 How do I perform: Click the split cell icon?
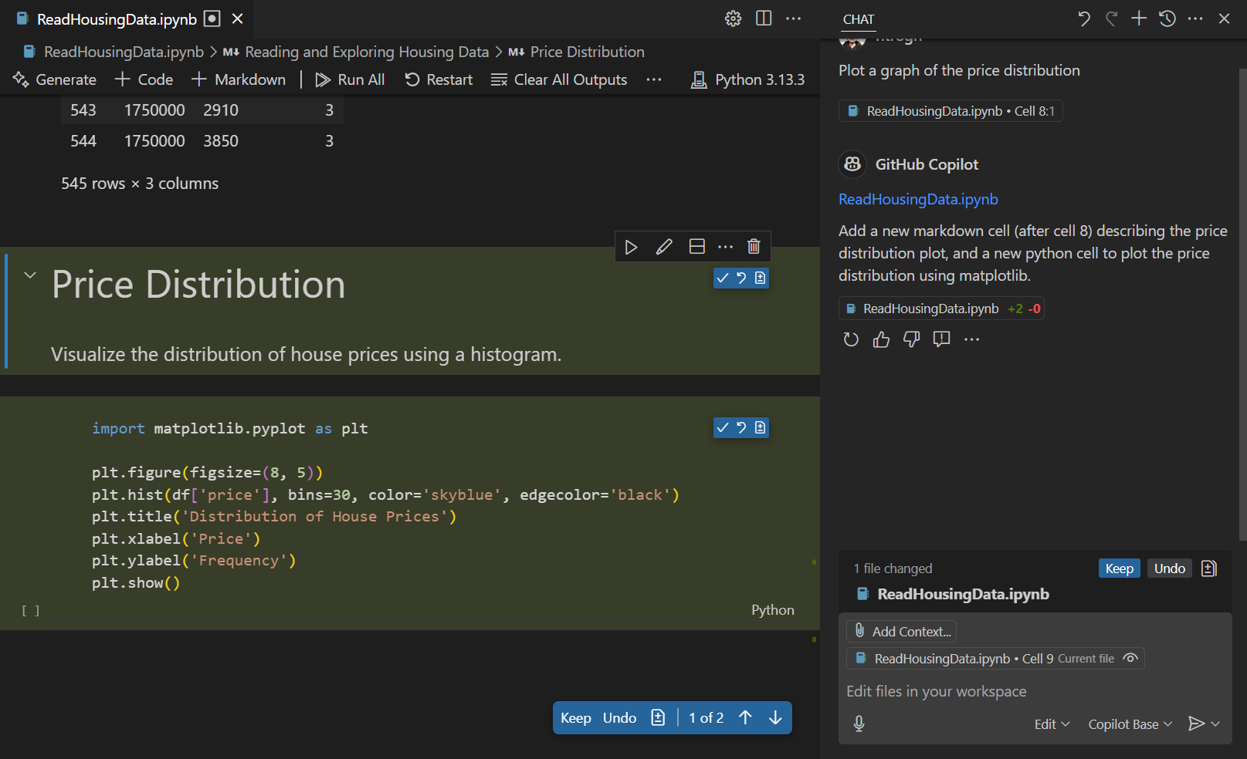(x=696, y=247)
